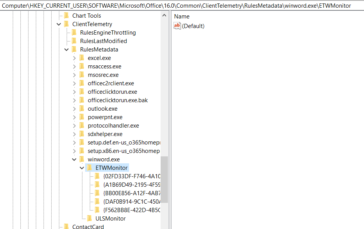Click the setup.x86.en-us folder icon
364x229 pixels.
point(82,151)
